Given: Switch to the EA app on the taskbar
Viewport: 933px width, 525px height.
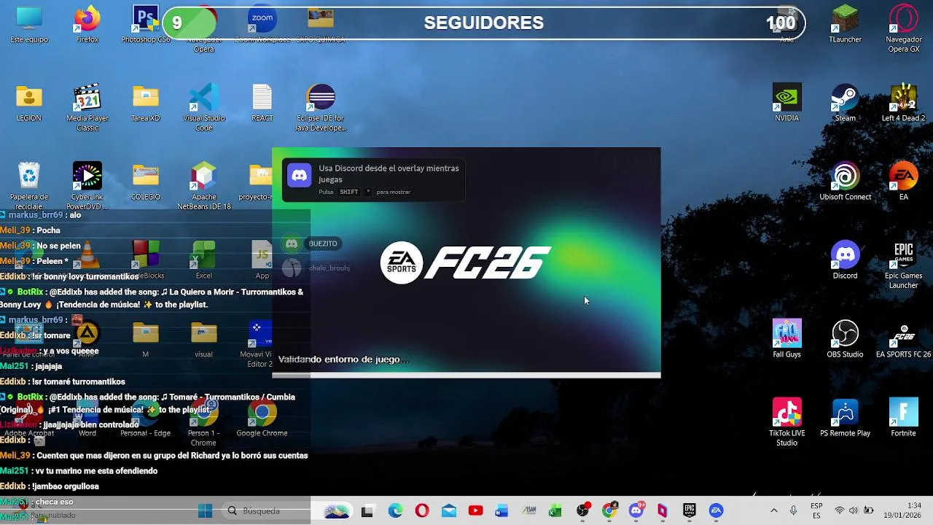Looking at the screenshot, I should [717, 511].
